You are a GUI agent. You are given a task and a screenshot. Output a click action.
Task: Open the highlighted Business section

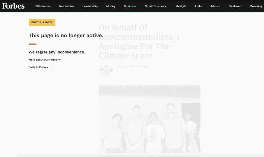(130, 6)
